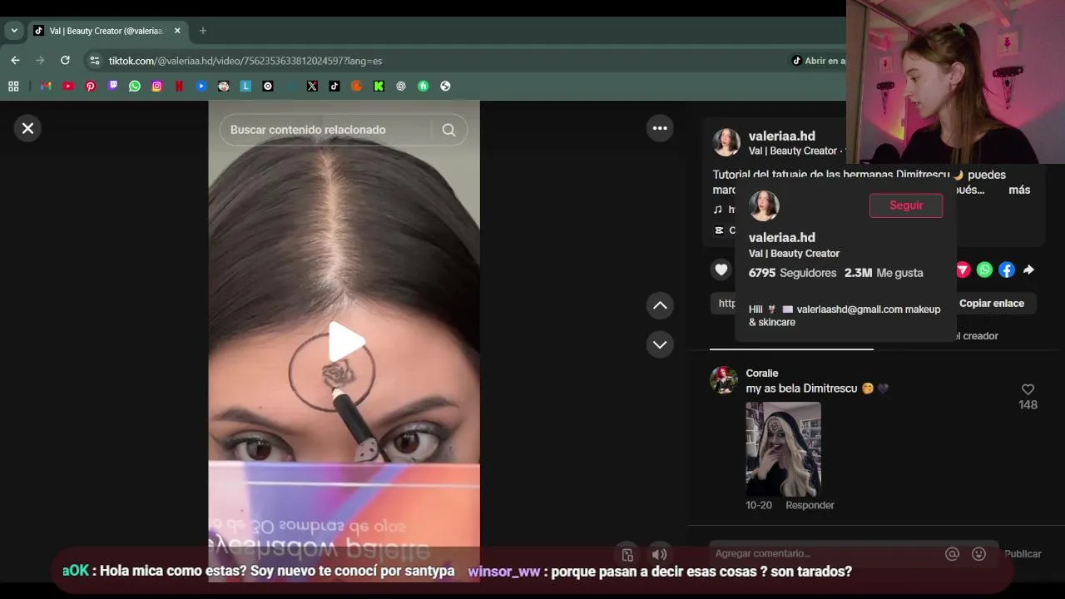The image size is (1065, 599).
Task: Open the three-dot more options menu
Action: click(660, 128)
